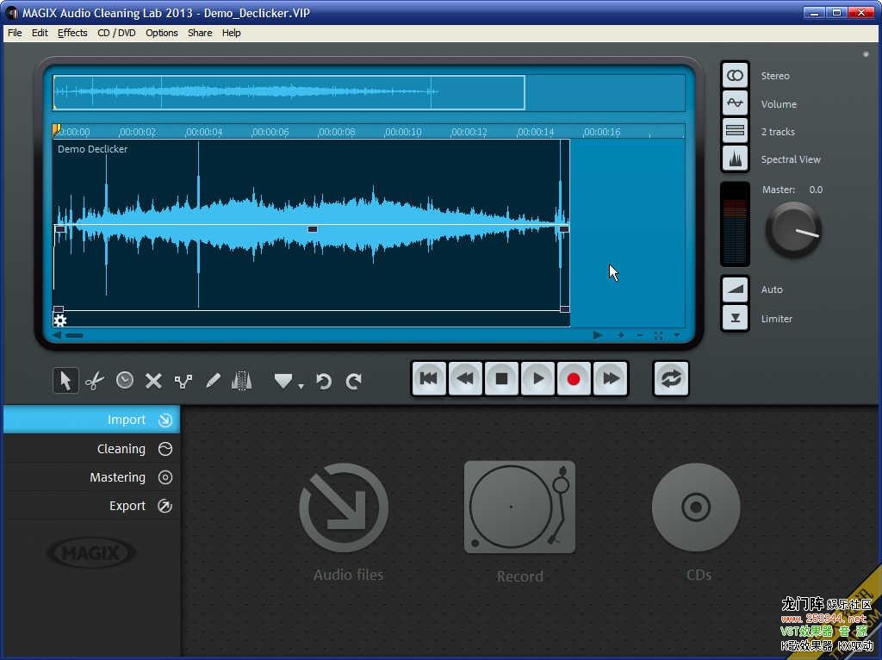Open the marker tool dropdown arrow
This screenshot has height=660, width=882.
tap(301, 386)
